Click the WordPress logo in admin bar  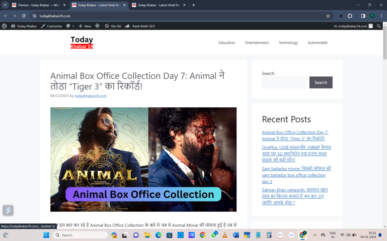point(5,26)
